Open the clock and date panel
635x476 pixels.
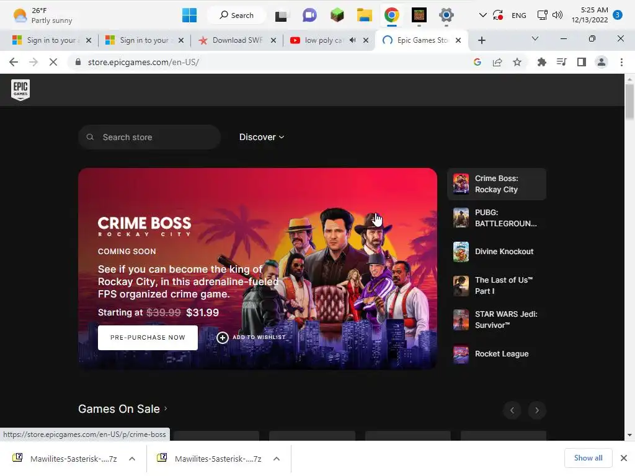point(590,15)
